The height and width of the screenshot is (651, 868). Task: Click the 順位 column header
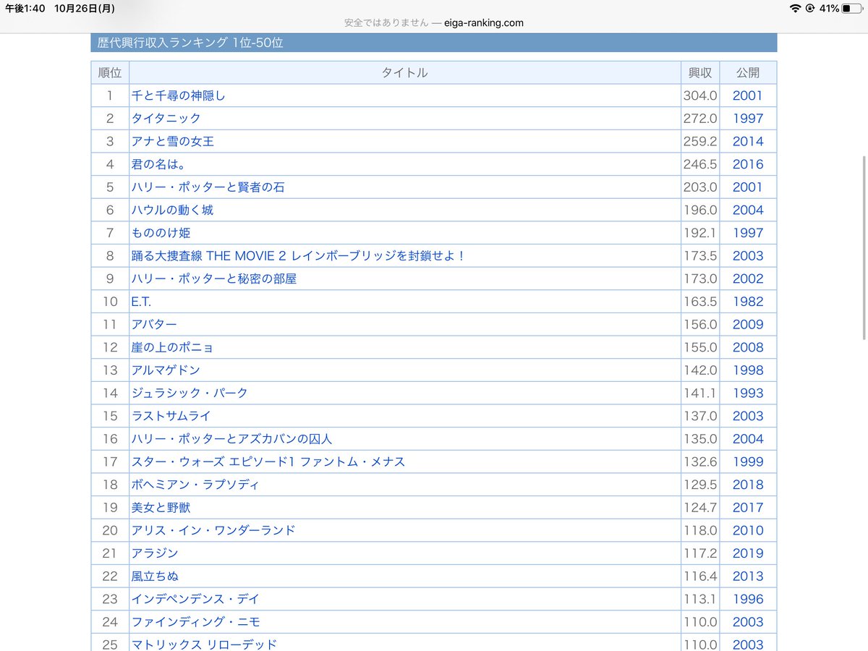pyautogui.click(x=110, y=72)
